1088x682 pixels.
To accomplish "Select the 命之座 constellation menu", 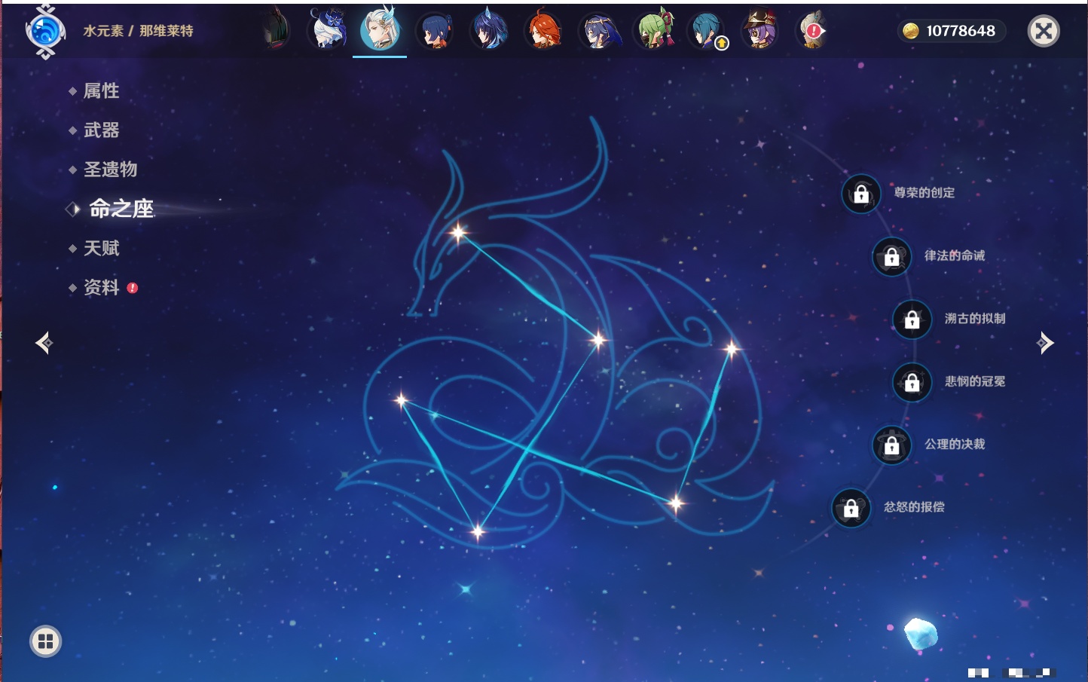I will (x=121, y=209).
